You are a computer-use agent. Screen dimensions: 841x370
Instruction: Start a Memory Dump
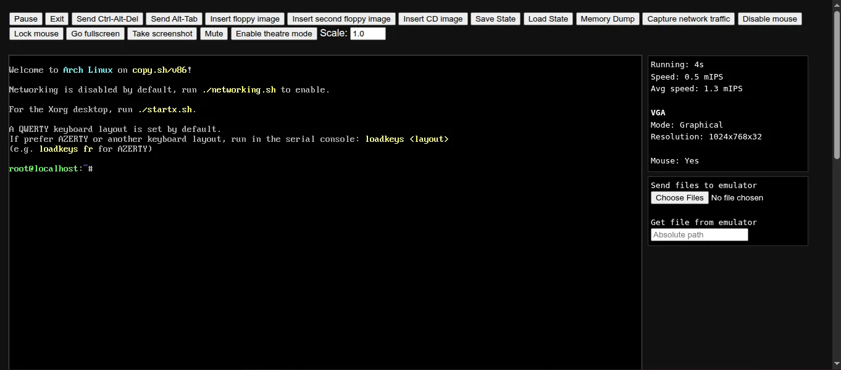(608, 19)
